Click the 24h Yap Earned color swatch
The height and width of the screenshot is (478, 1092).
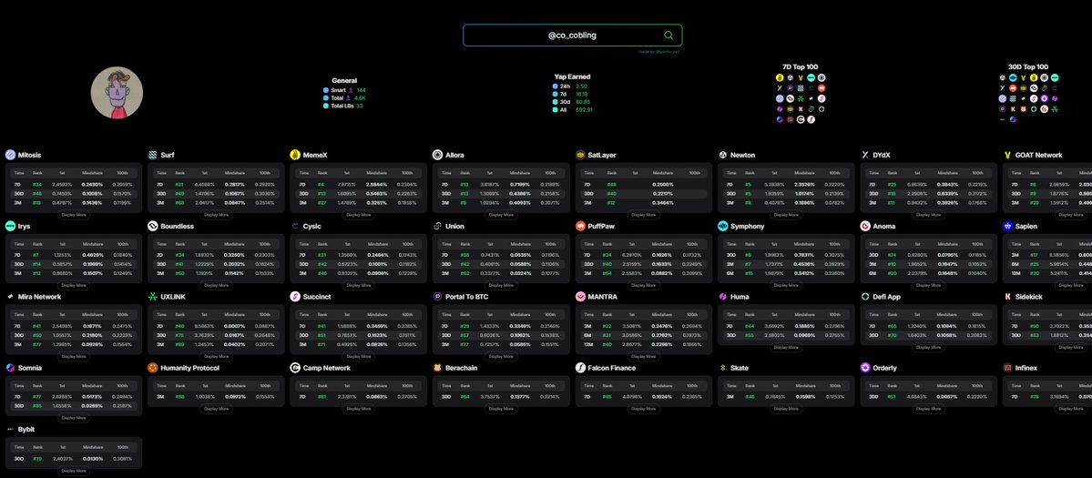coord(555,86)
